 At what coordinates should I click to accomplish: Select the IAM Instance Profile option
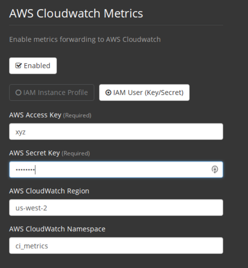coord(52,92)
